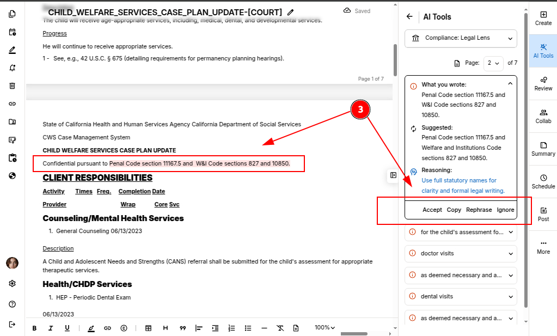Insert a table from bottom toolbar
Screen dimensions: 557x336
tap(148, 328)
